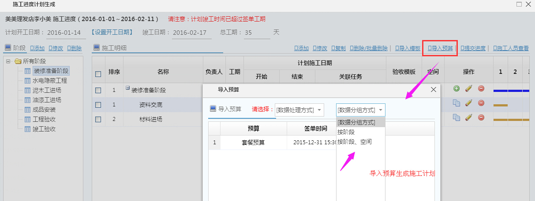
Task: Click the pencil edit icon for 材料进场
Action: 469,117
